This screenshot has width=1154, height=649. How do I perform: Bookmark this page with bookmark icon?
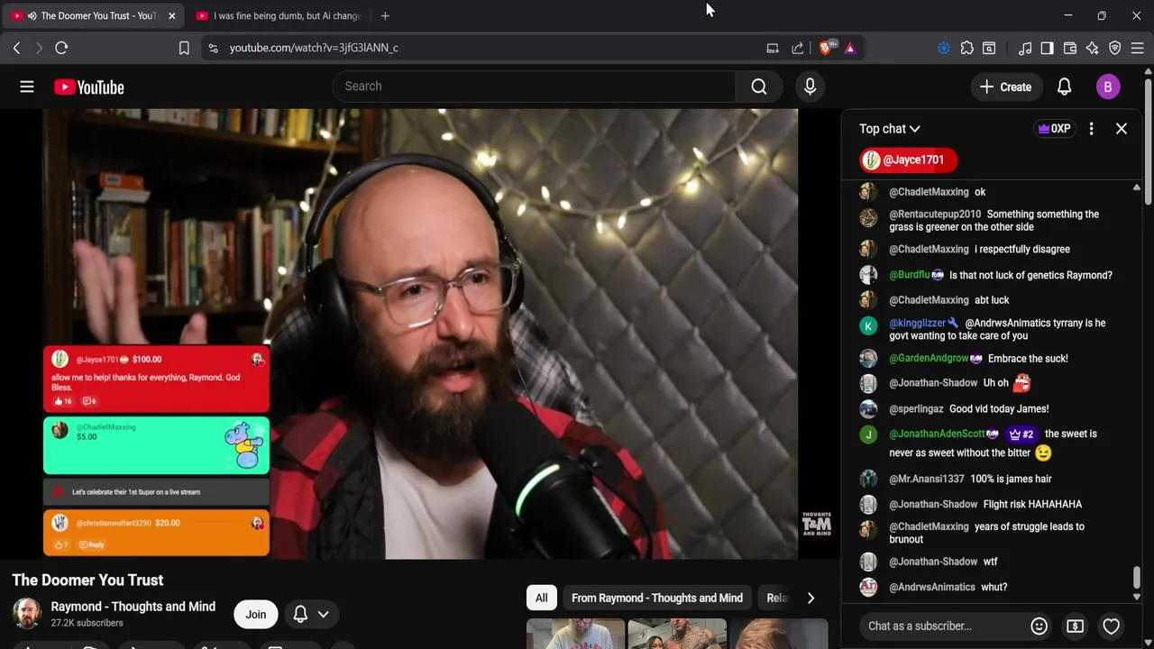click(184, 48)
